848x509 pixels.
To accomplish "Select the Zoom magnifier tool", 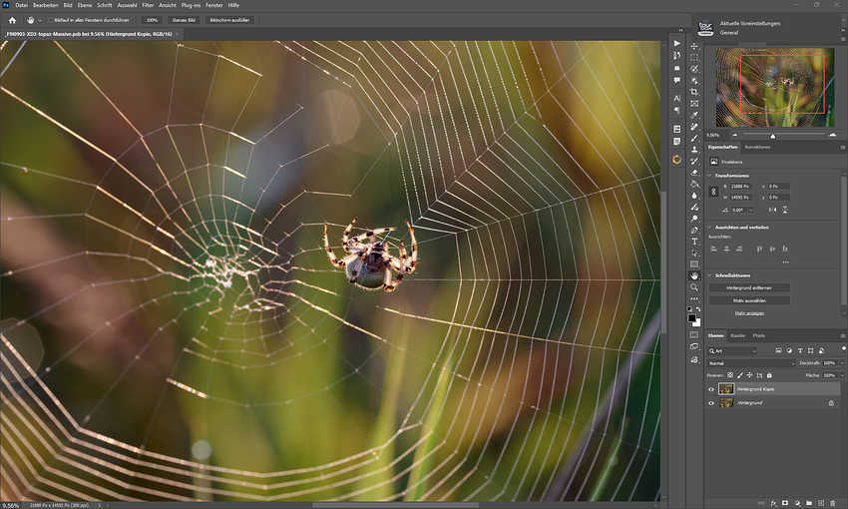I will coord(694,287).
